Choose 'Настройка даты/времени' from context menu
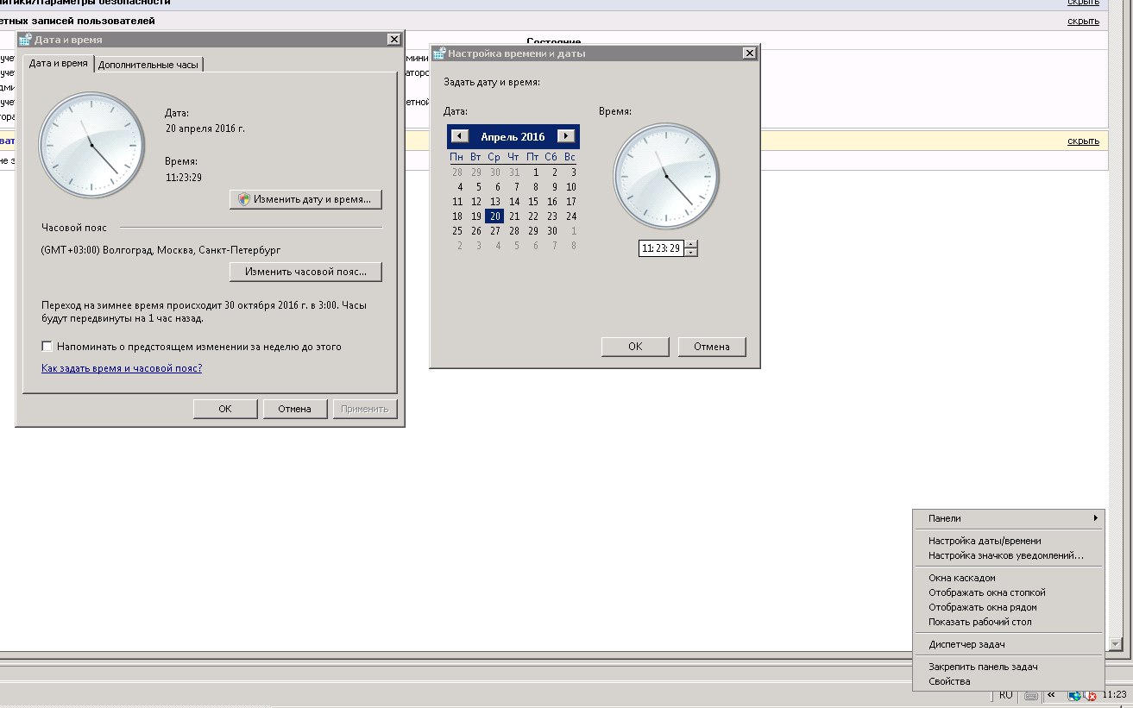The width and height of the screenshot is (1133, 708). pos(1008,542)
